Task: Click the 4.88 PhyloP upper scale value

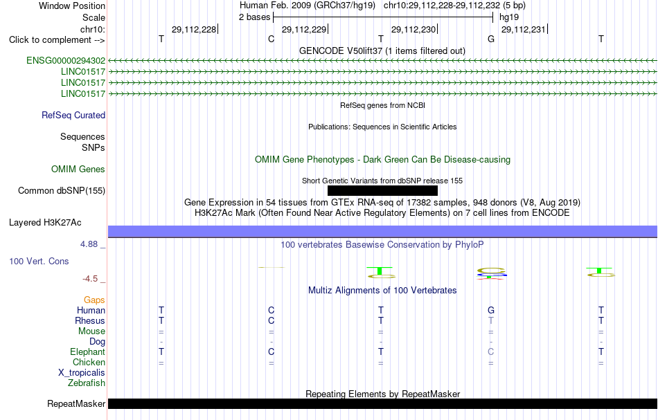Action: 89,244
